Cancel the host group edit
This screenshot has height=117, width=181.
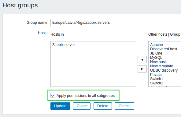pos(124,106)
